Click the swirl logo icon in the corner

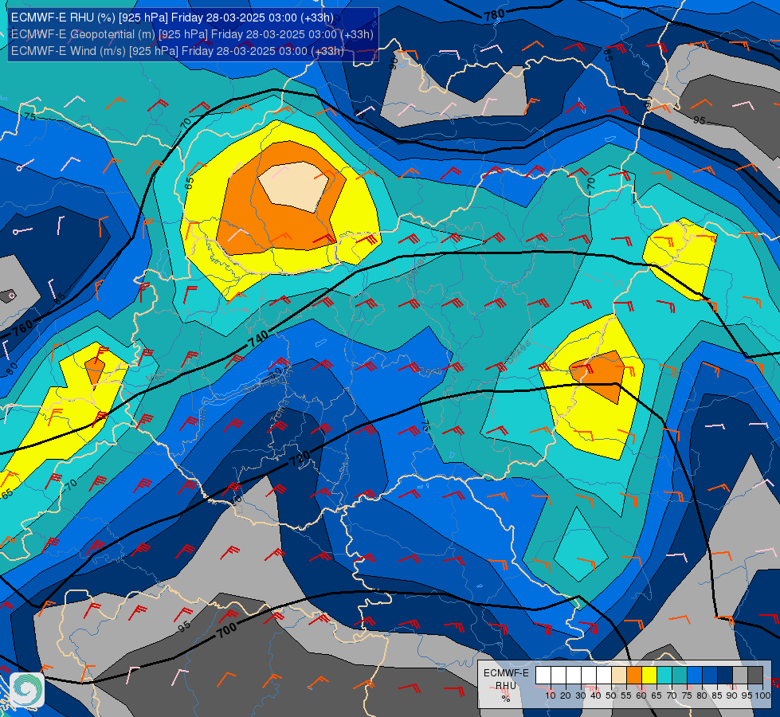pos(27,690)
